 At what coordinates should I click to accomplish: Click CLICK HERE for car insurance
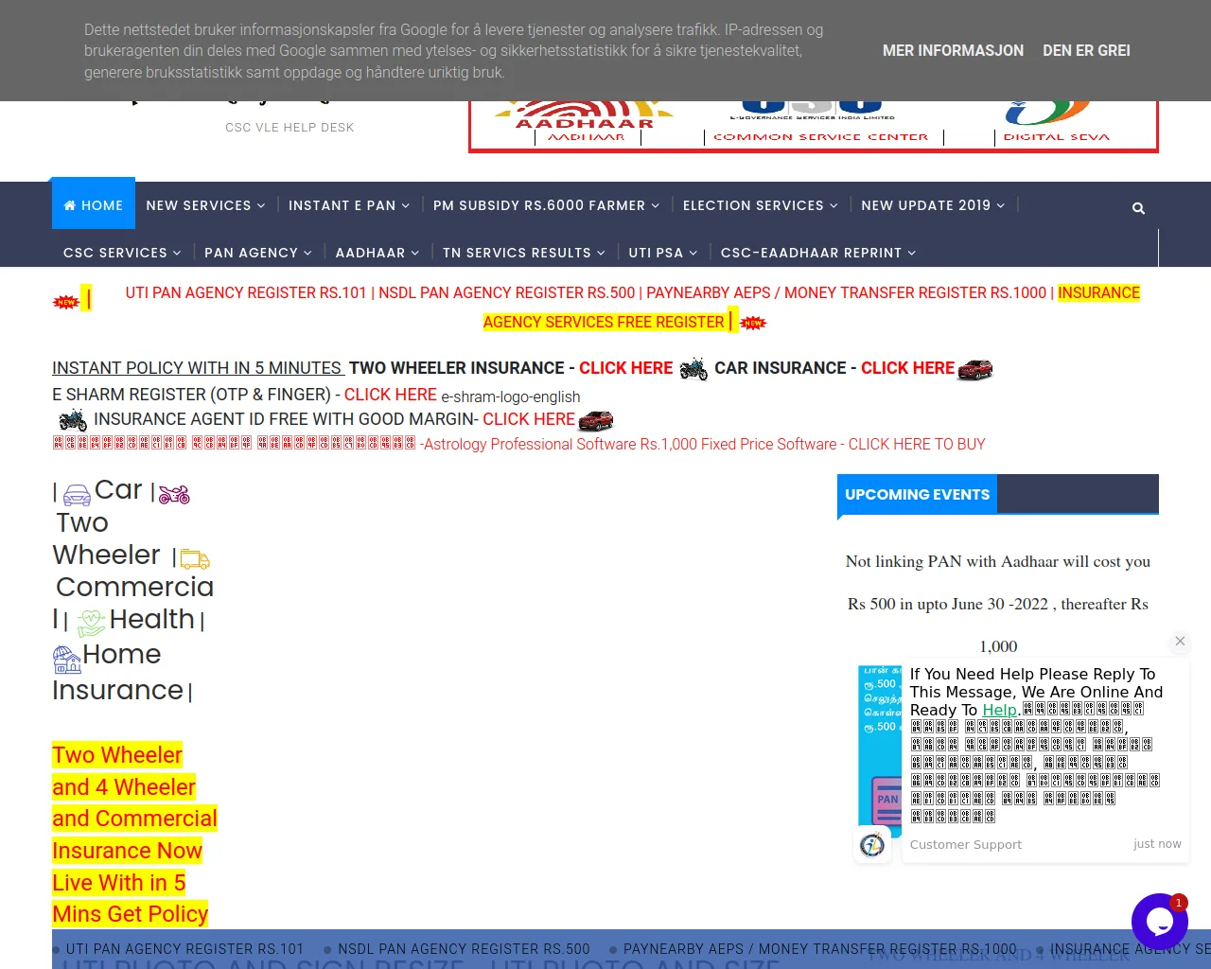(907, 368)
